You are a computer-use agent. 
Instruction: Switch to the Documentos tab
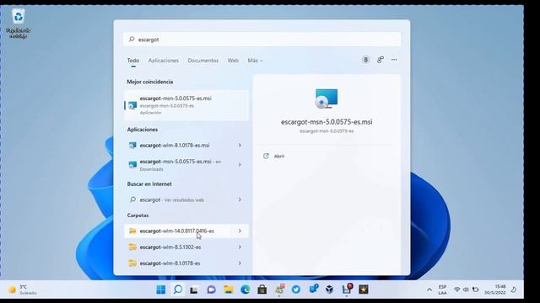pyautogui.click(x=202, y=61)
